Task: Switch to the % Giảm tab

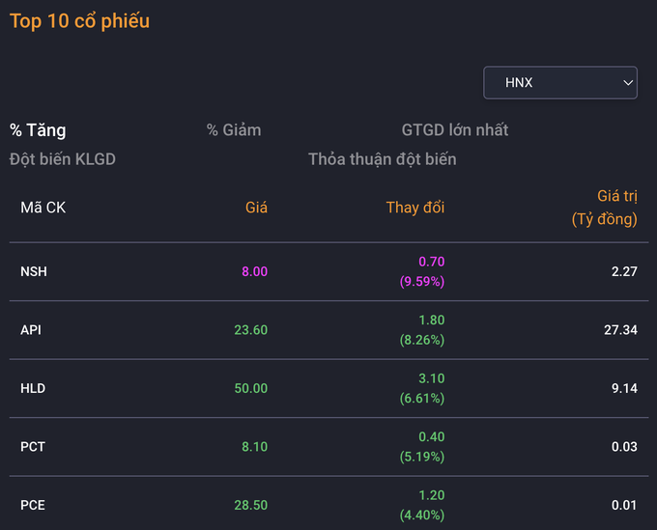Action: coord(234,130)
